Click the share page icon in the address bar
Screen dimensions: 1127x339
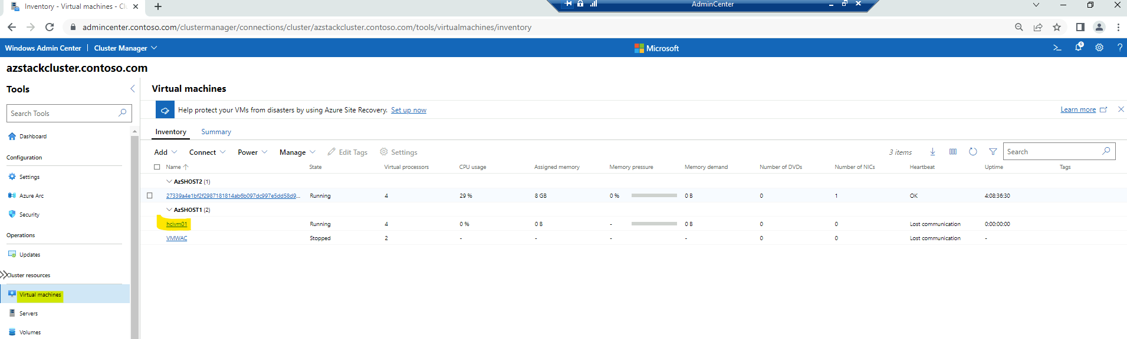1038,27
